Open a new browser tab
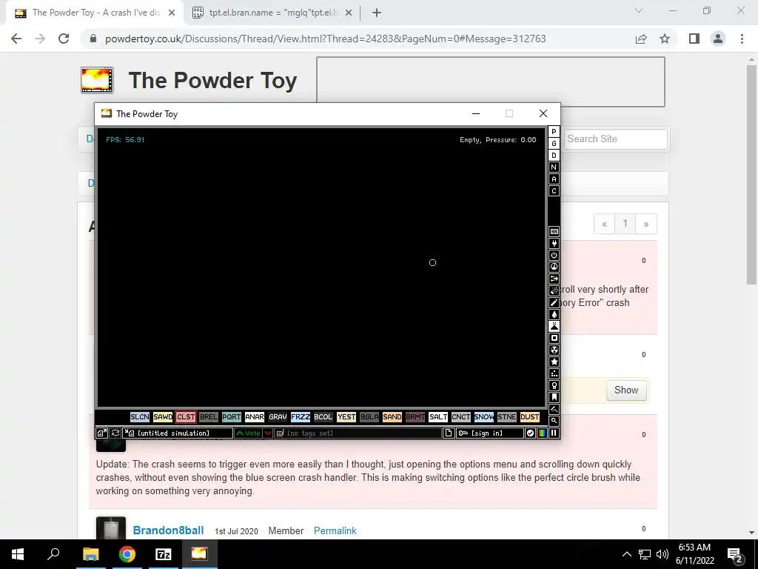 pyautogui.click(x=377, y=13)
